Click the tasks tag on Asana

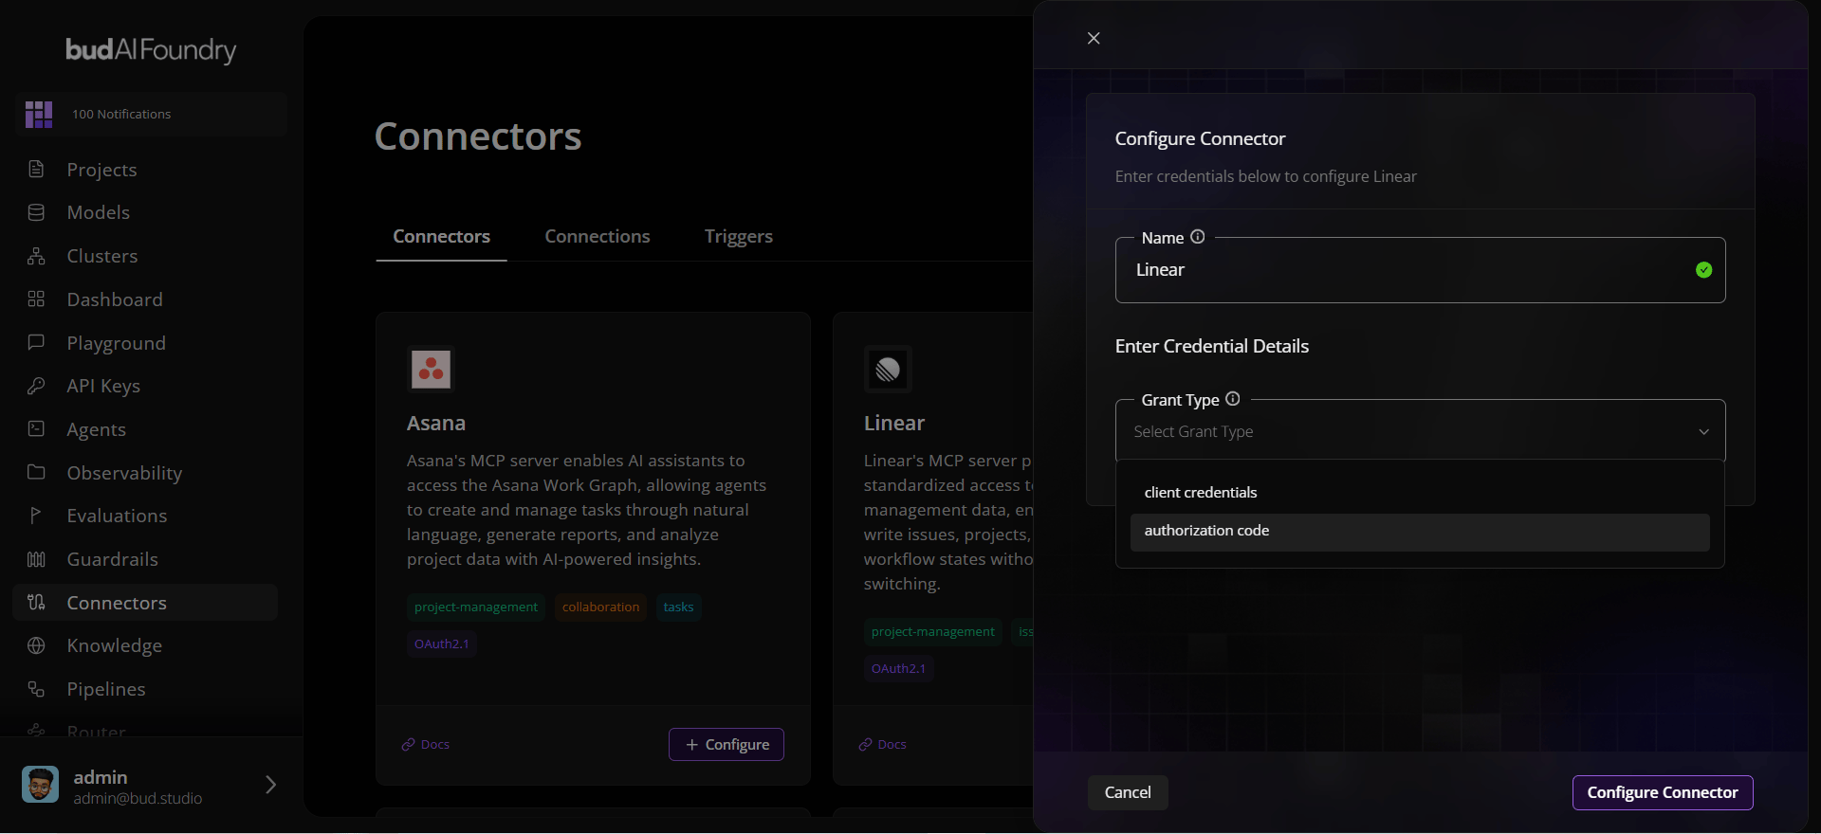click(x=678, y=607)
